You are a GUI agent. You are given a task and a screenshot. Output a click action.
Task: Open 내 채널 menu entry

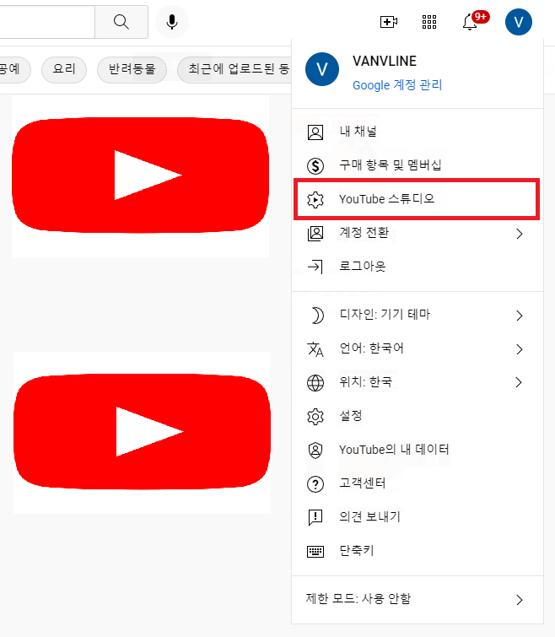pyautogui.click(x=418, y=132)
